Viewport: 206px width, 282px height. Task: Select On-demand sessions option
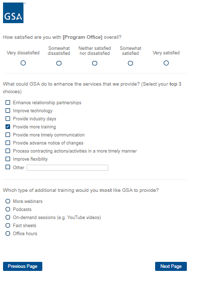8,217
